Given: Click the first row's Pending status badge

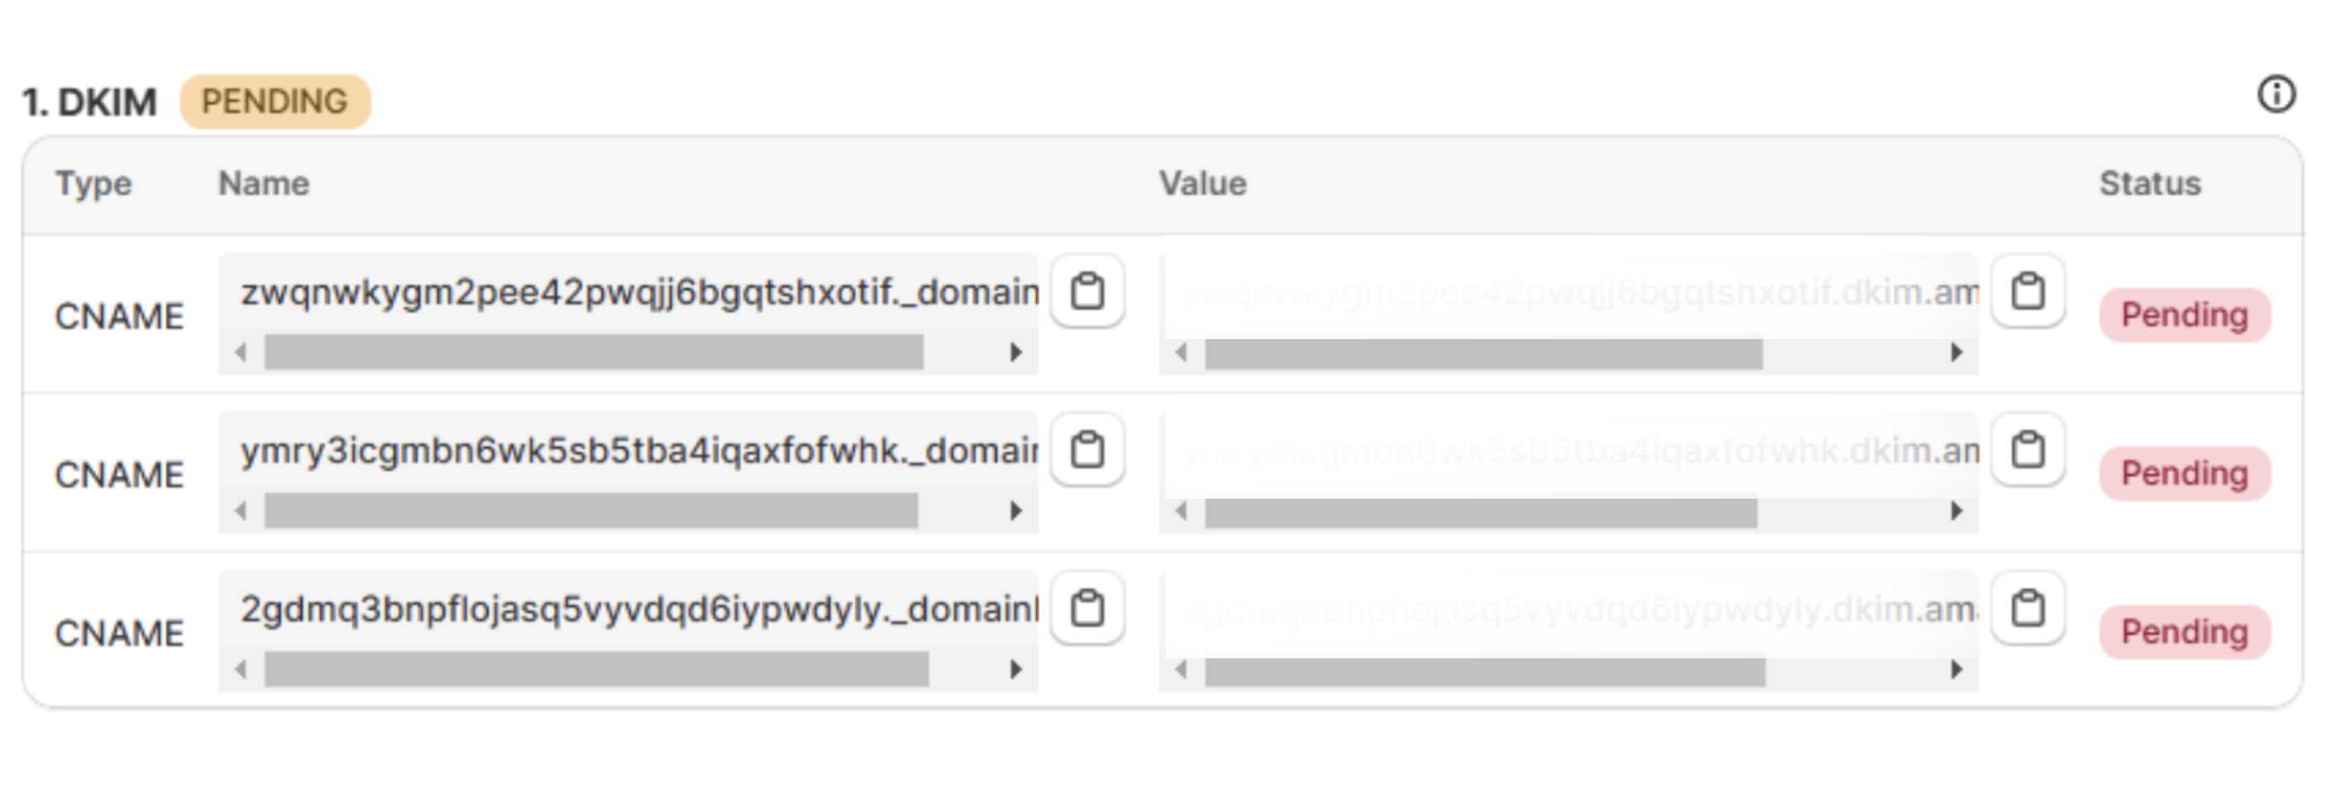Looking at the screenshot, I should [2185, 315].
